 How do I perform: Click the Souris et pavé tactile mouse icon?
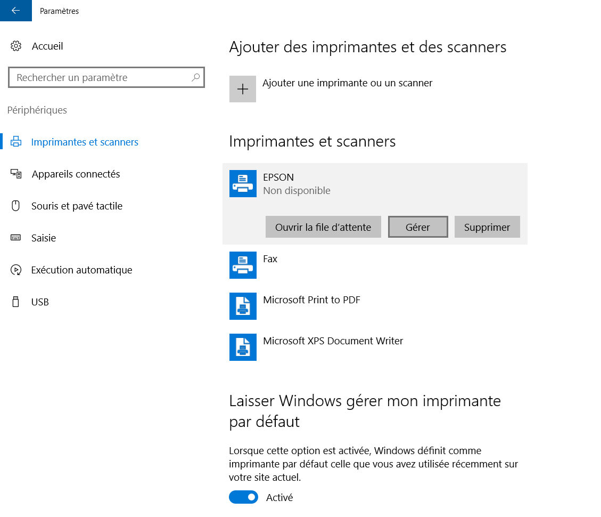pyautogui.click(x=15, y=206)
